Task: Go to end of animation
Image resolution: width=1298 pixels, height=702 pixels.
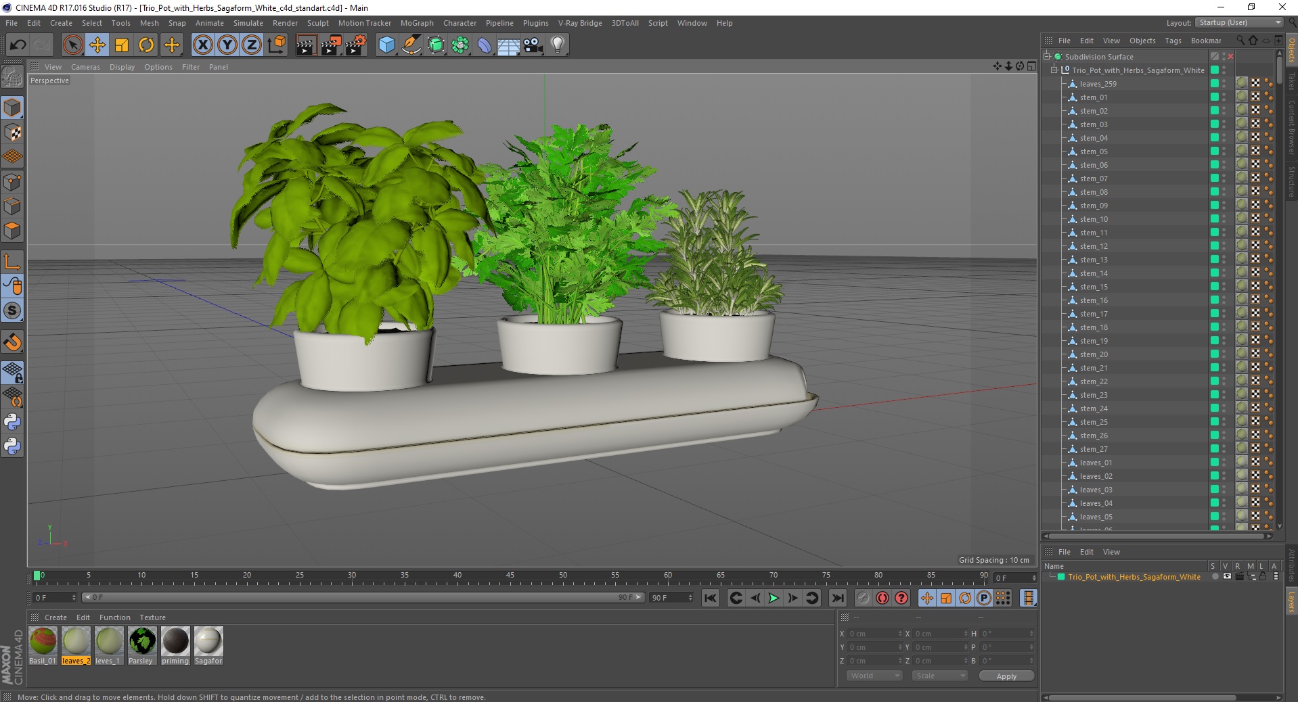Action: point(838,598)
